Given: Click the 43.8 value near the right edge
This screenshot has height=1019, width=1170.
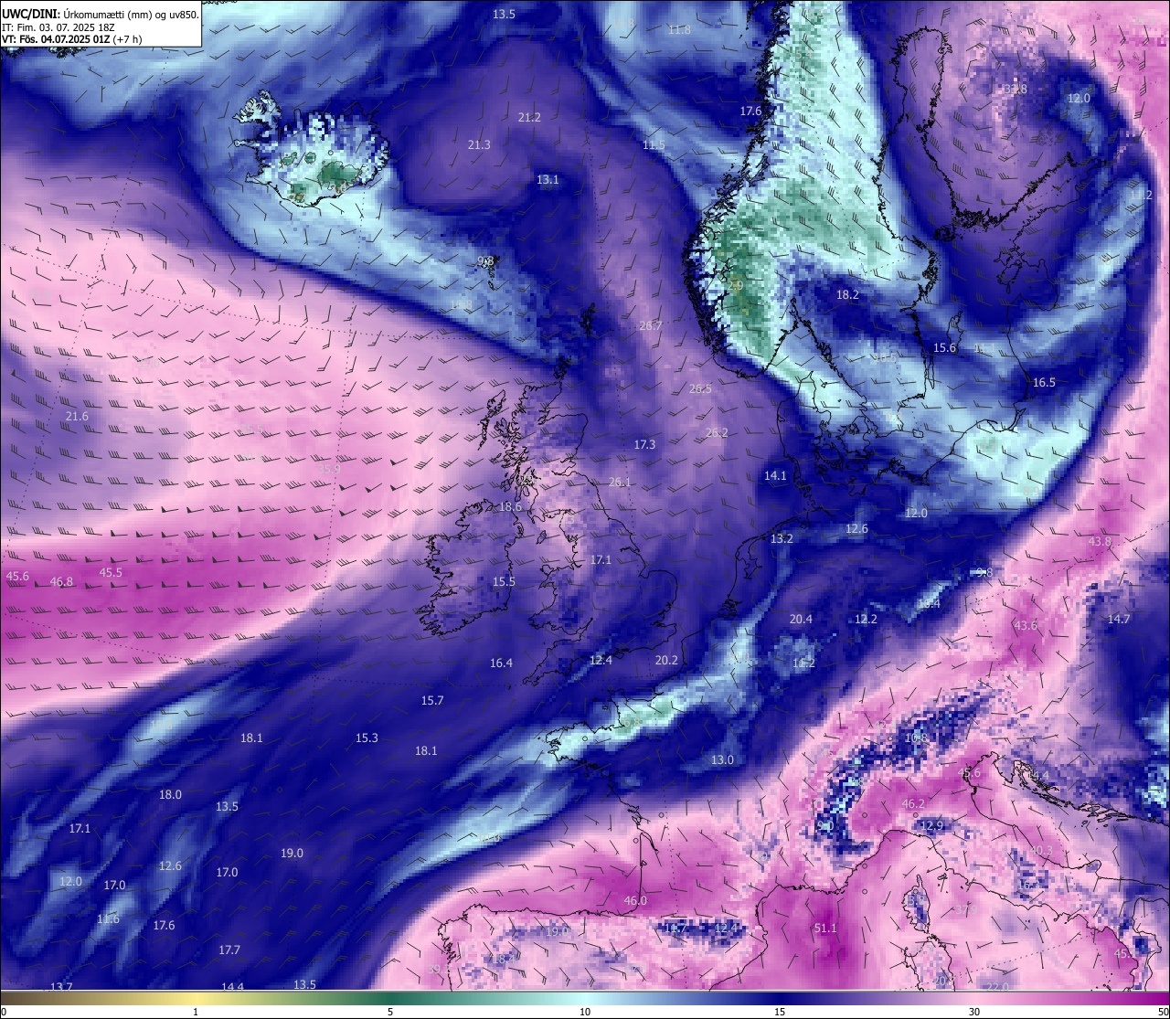Looking at the screenshot, I should (1100, 541).
